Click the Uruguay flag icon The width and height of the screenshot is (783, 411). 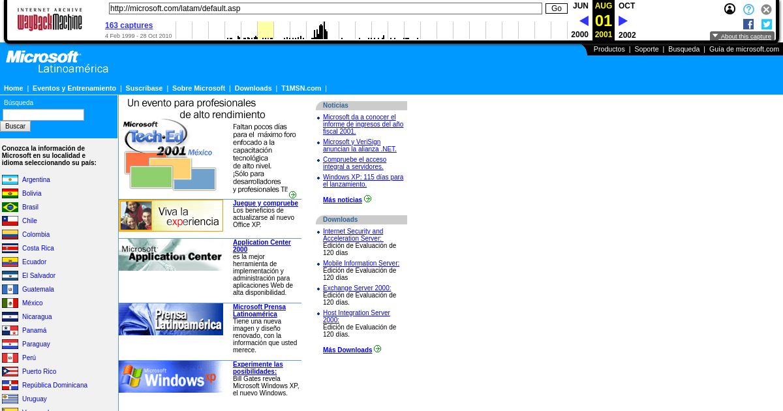pyautogui.click(x=10, y=399)
